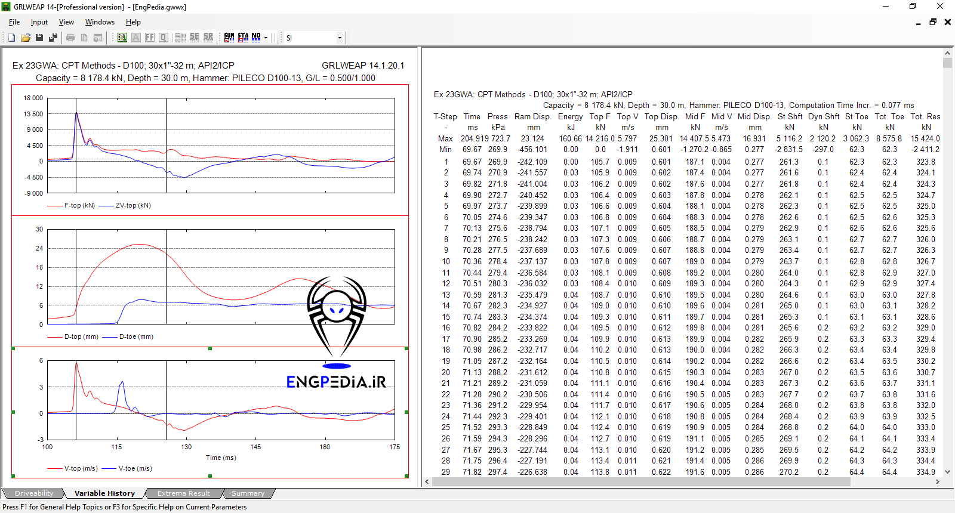The height and width of the screenshot is (513, 955).
Task: Click the F-top (kN) legend label
Action: pos(79,205)
